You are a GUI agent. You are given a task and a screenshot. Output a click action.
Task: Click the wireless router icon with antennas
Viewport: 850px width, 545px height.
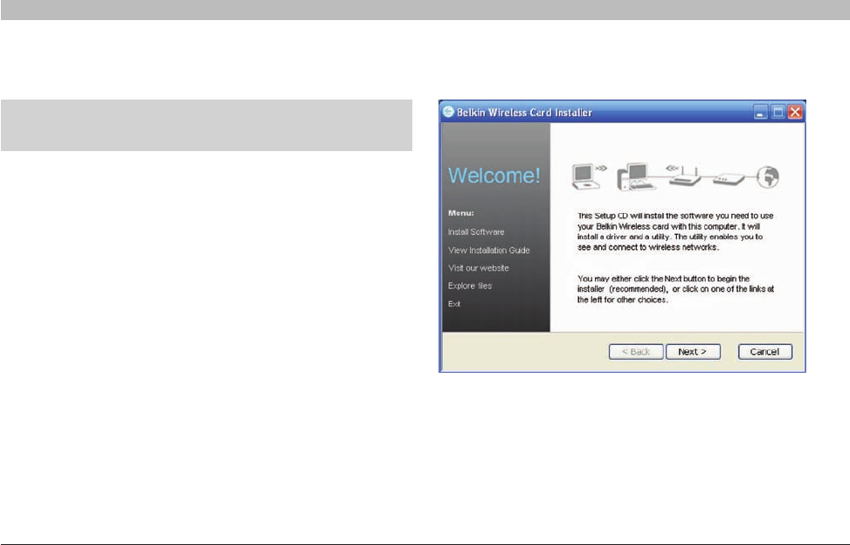tap(685, 176)
